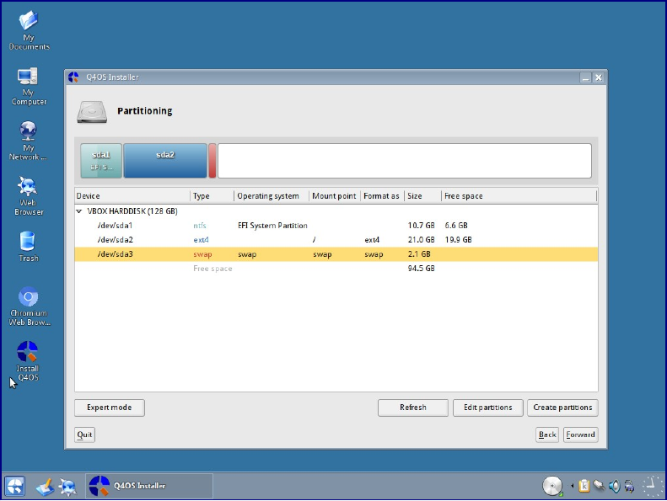Minimize the Q4OS Installer window

(586, 77)
